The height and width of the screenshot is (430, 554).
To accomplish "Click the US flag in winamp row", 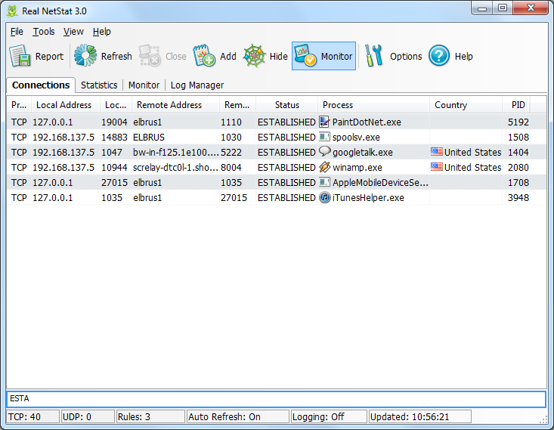I will point(437,167).
